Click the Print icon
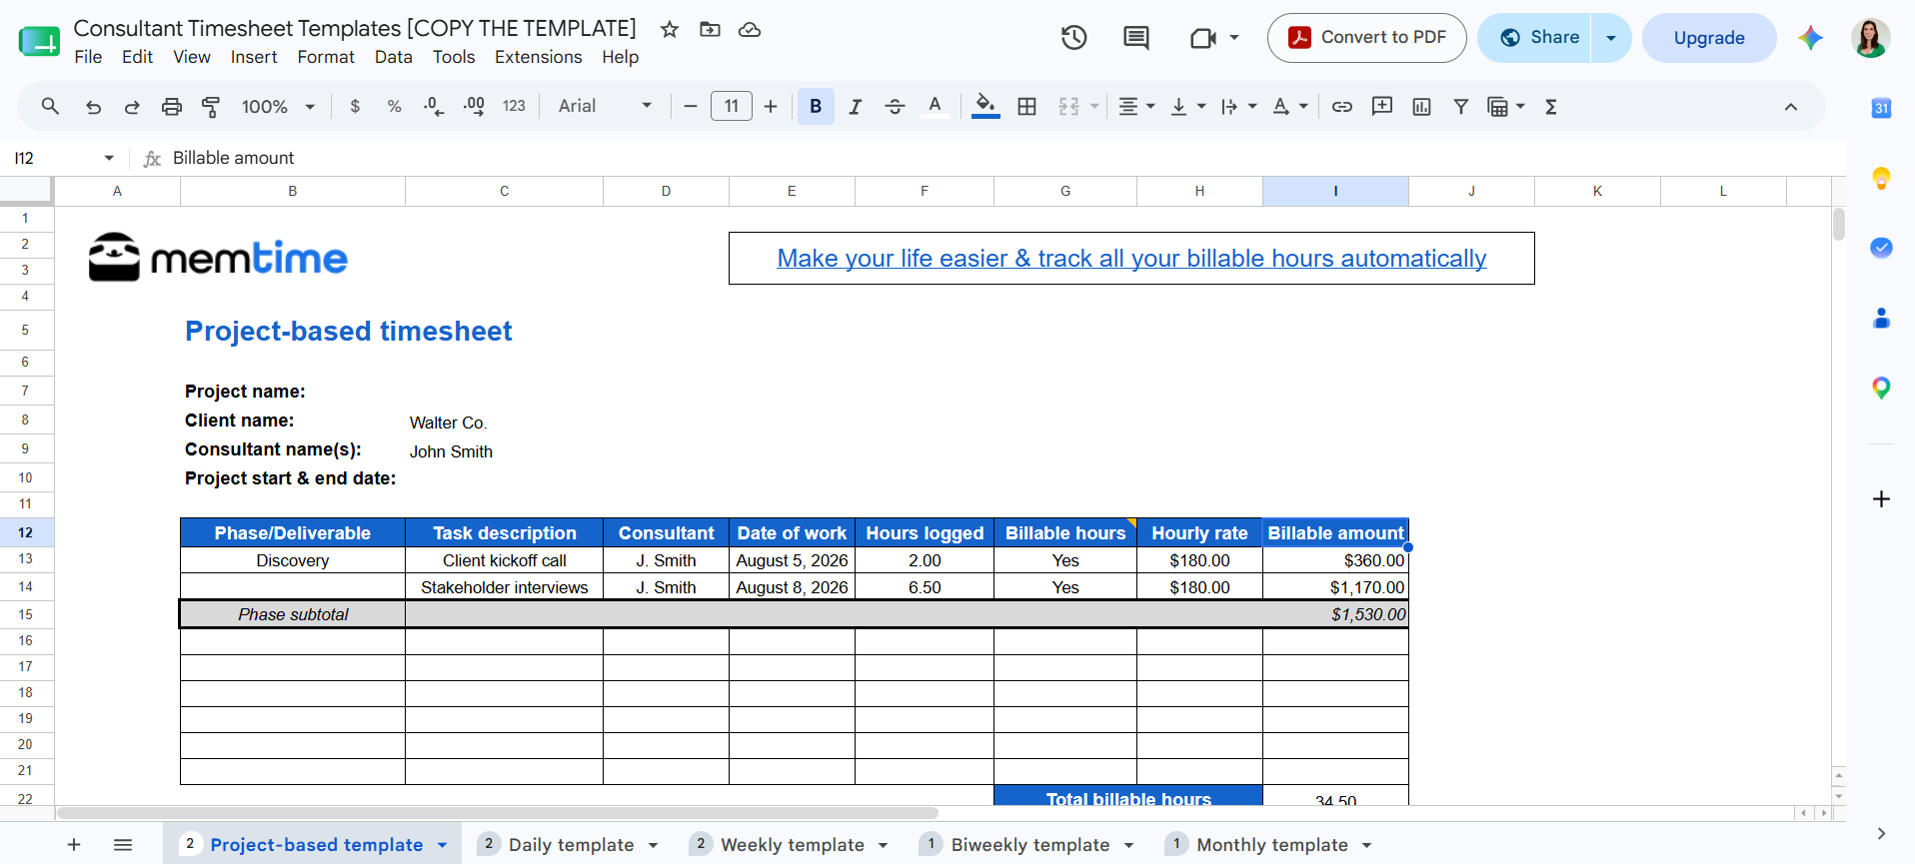 (x=172, y=106)
